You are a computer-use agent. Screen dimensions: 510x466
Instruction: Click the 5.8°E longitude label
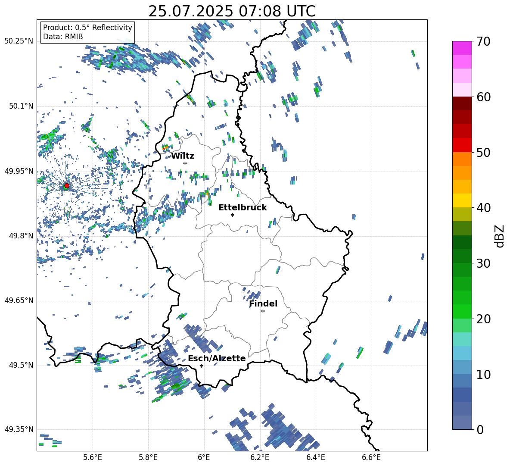click(x=148, y=458)
